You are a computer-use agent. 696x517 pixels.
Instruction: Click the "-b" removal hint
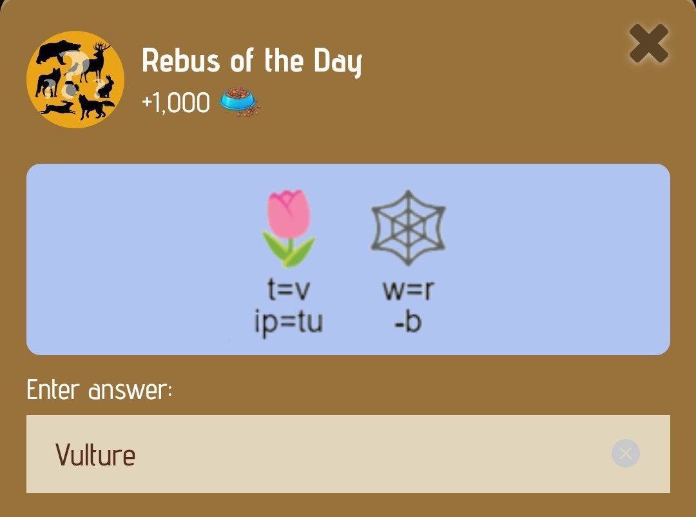click(408, 322)
